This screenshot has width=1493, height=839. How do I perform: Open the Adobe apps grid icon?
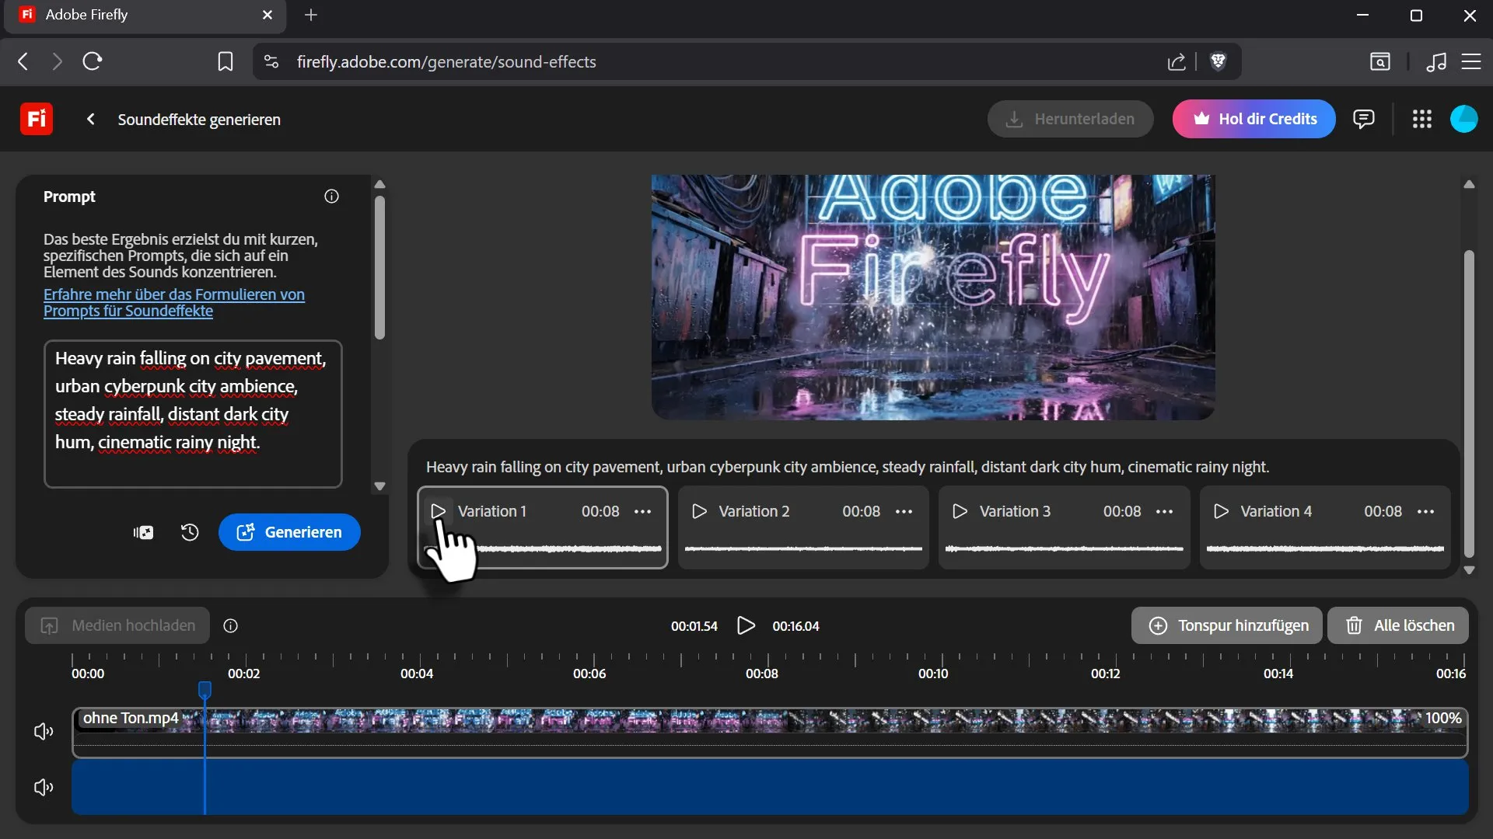[x=1422, y=119]
